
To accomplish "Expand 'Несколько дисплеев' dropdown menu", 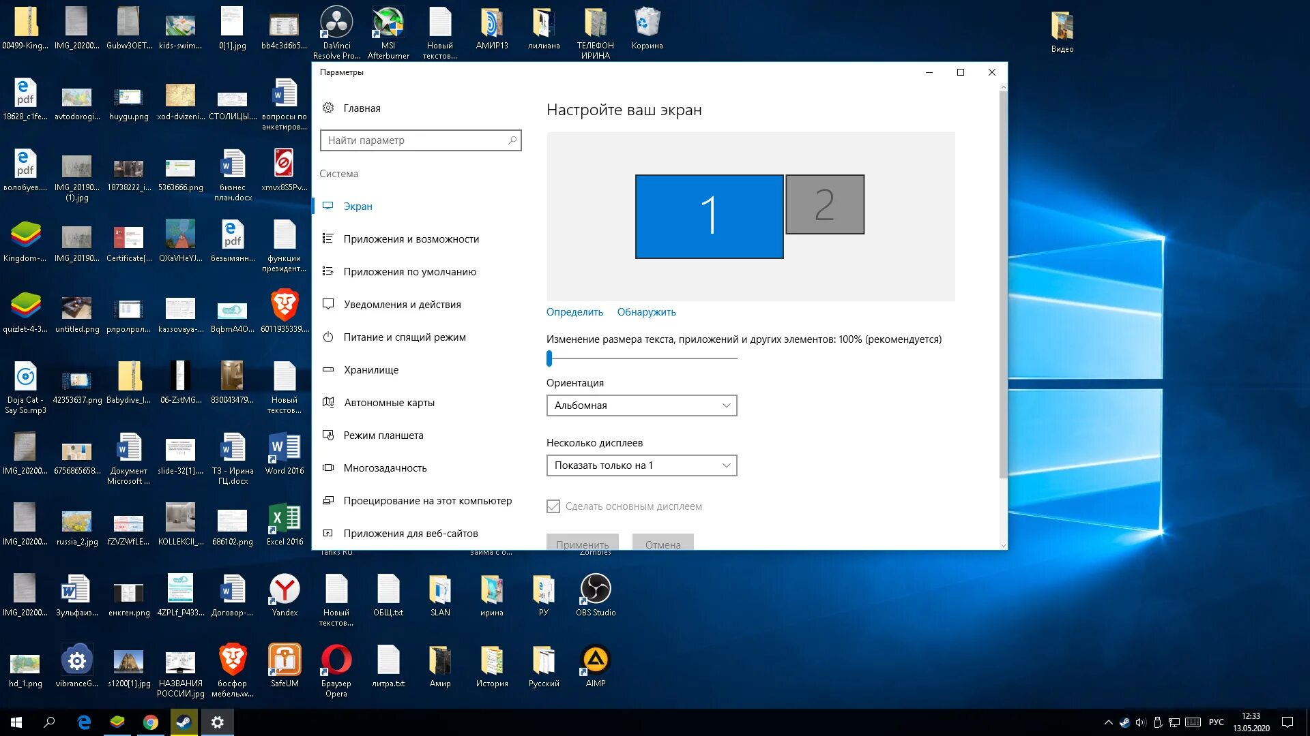I will click(x=641, y=465).
